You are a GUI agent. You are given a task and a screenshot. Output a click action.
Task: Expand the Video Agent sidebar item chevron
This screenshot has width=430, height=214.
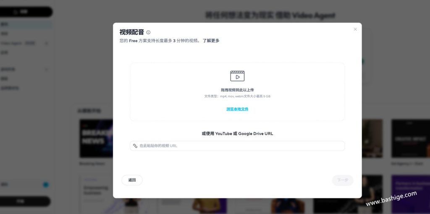(46, 43)
